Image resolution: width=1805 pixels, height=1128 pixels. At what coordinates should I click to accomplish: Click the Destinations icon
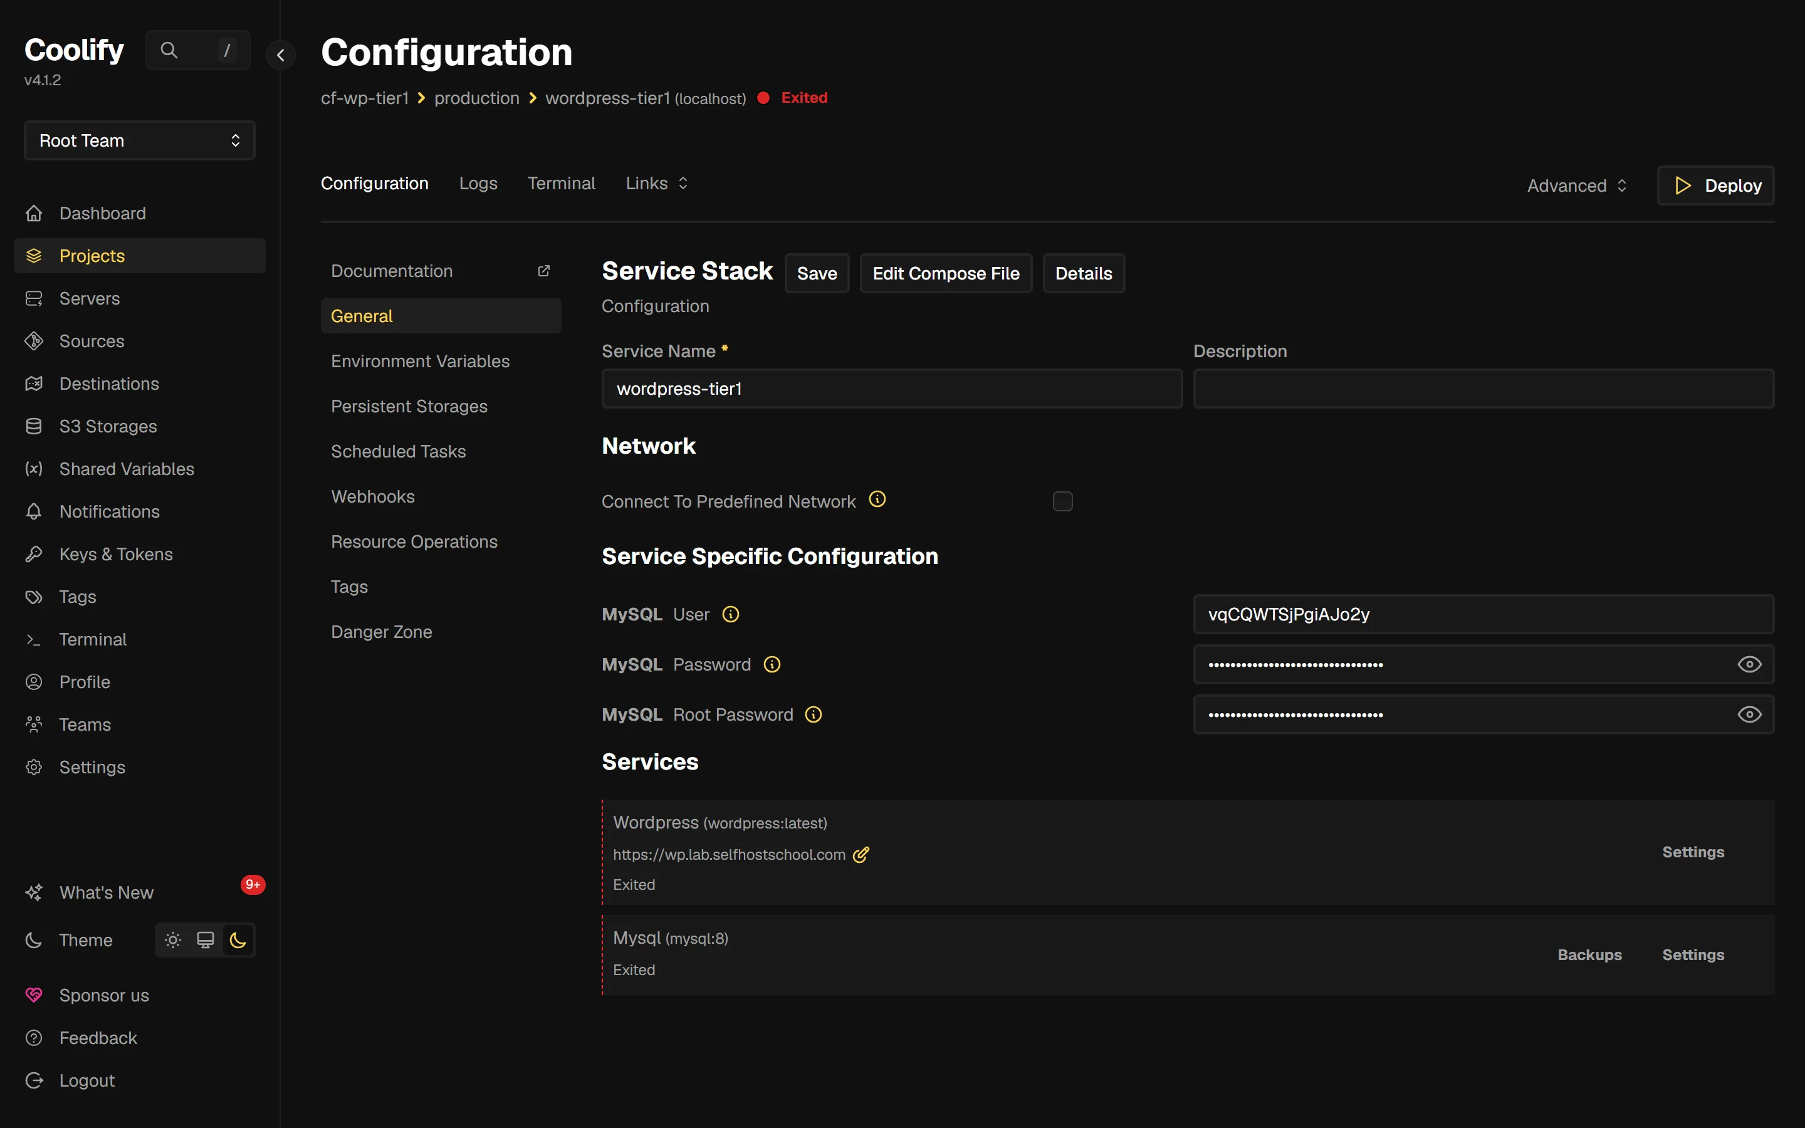[x=34, y=384]
